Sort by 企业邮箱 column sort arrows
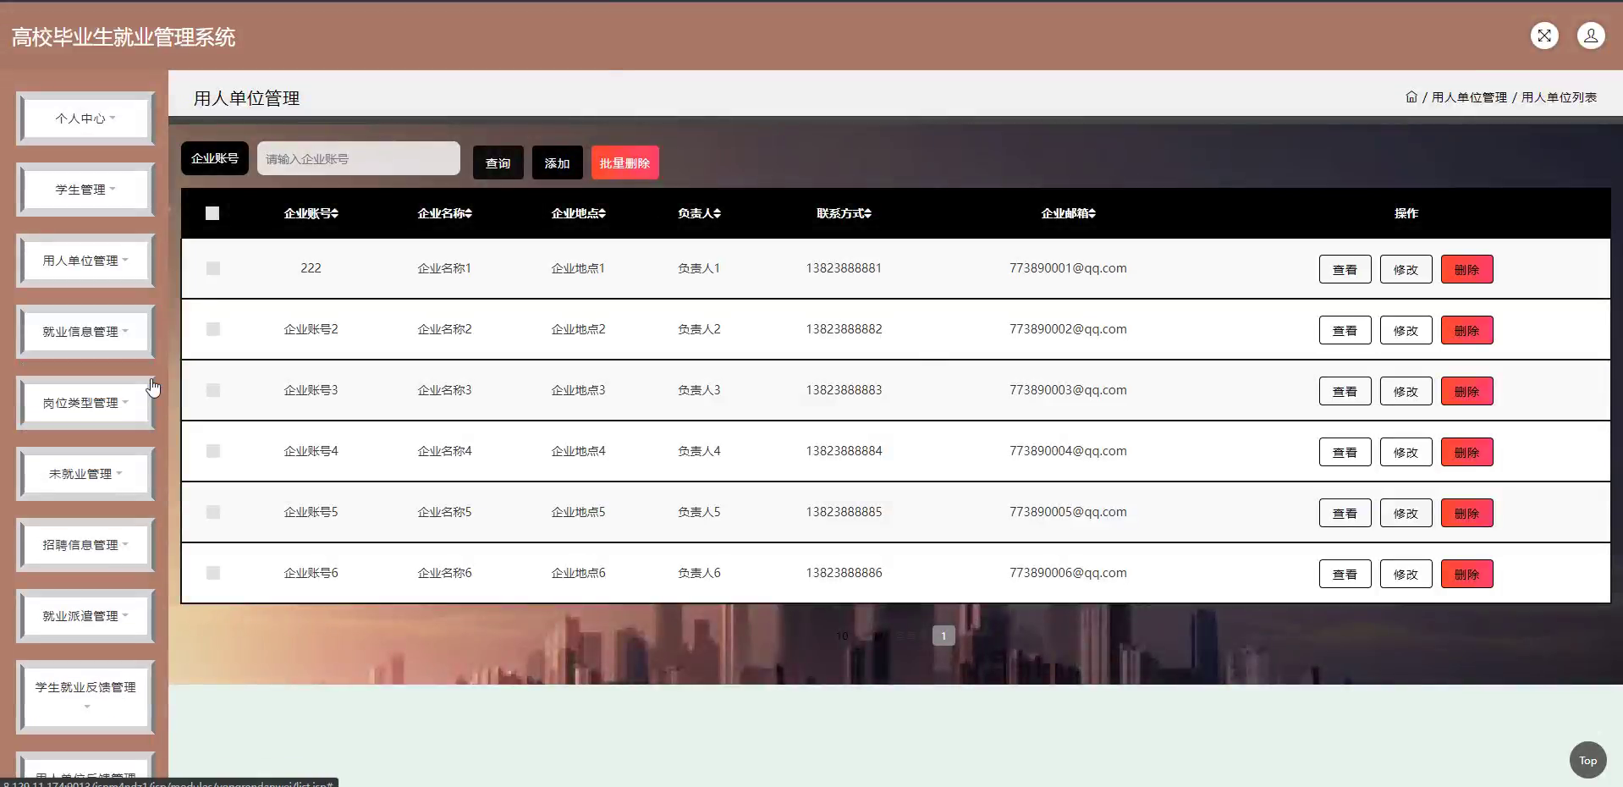This screenshot has width=1623, height=787. pos(1092,213)
